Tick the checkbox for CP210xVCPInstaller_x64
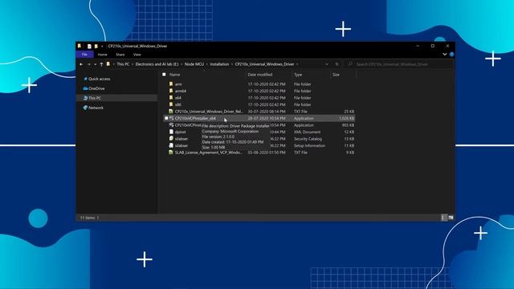This screenshot has height=289, width=514. coord(166,118)
